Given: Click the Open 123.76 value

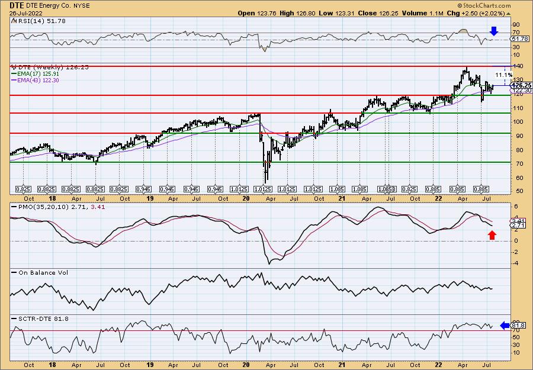Looking at the screenshot, I should [258, 13].
